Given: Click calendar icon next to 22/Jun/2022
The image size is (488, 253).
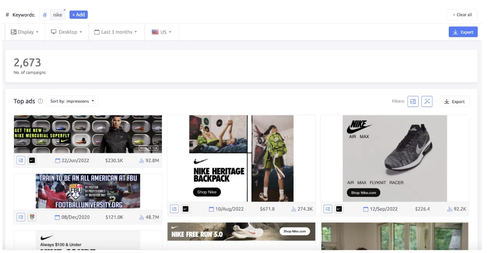Looking at the screenshot, I should (58, 161).
